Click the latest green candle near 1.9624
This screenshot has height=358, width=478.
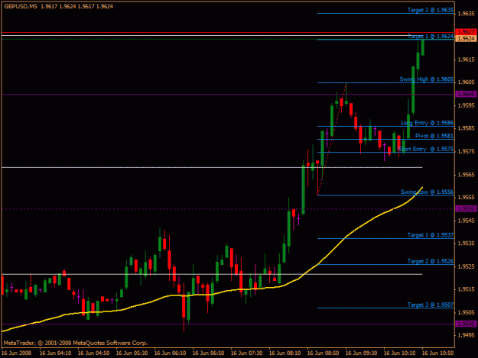point(423,47)
